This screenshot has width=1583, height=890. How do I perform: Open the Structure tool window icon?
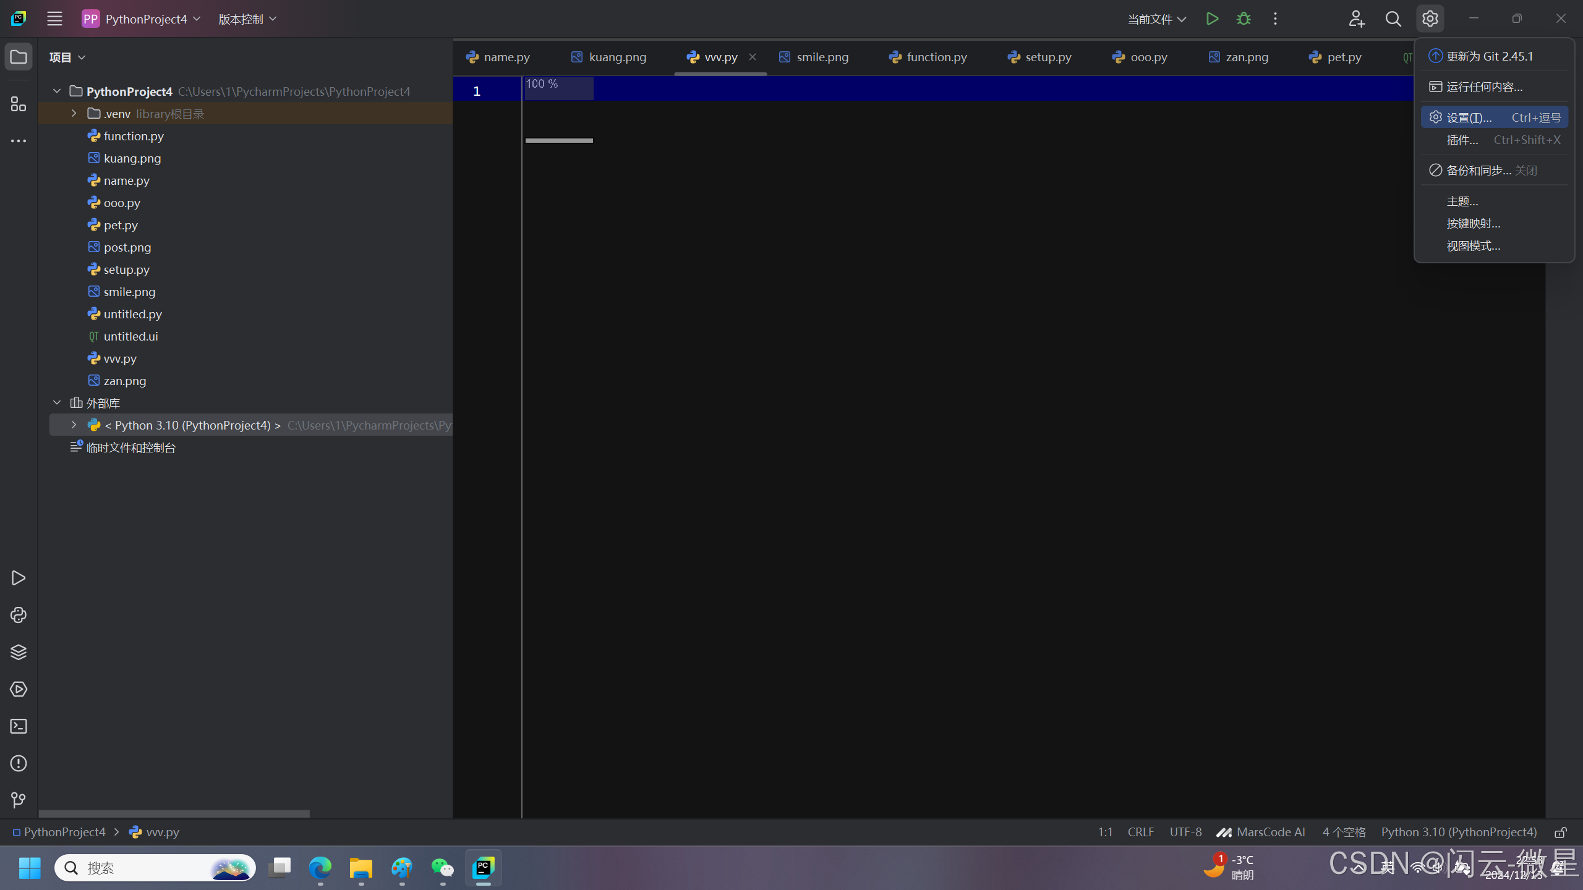click(19, 104)
